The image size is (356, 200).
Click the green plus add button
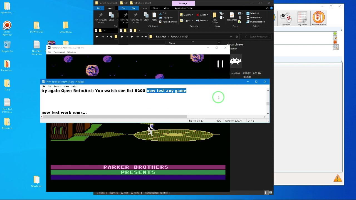click(335, 34)
